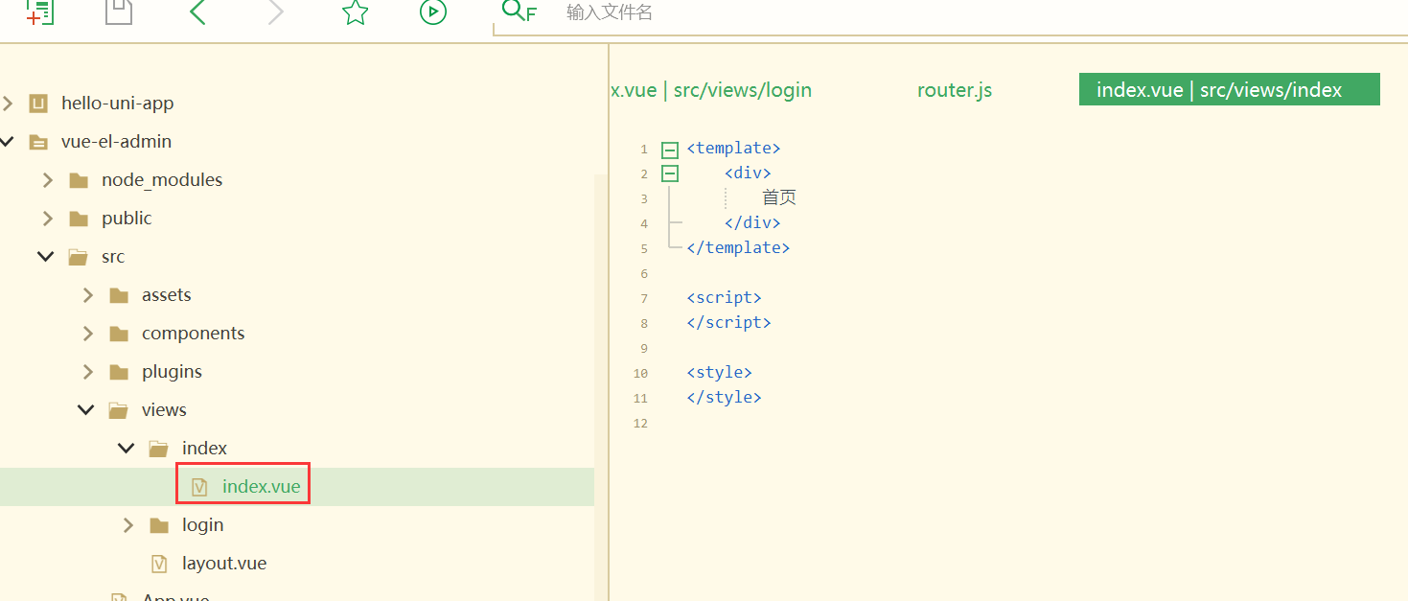Click the Save icon in the toolbar
This screenshot has height=601, width=1408.
[118, 12]
